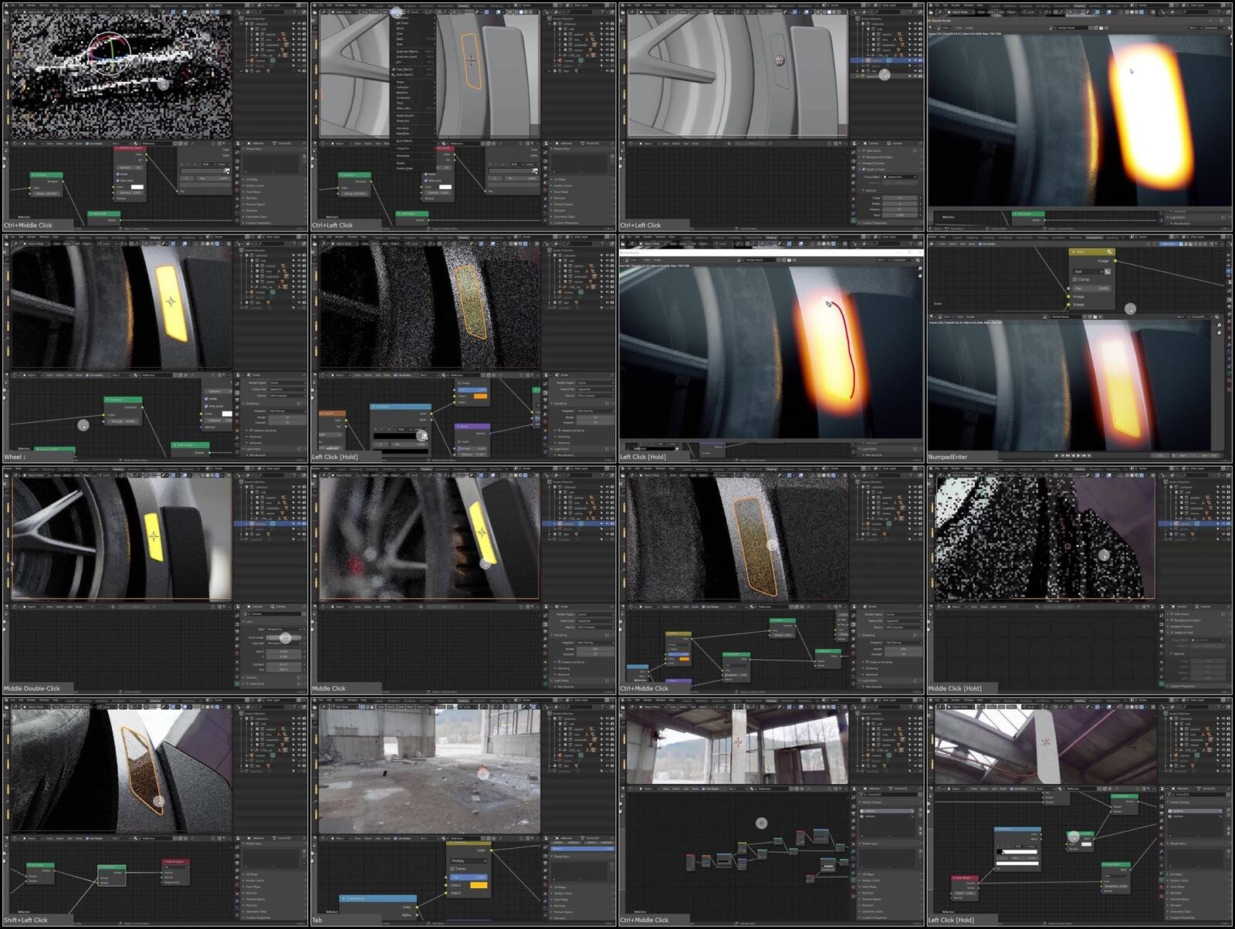Open the Add blend mode dropdown on compositor node

[1087, 272]
